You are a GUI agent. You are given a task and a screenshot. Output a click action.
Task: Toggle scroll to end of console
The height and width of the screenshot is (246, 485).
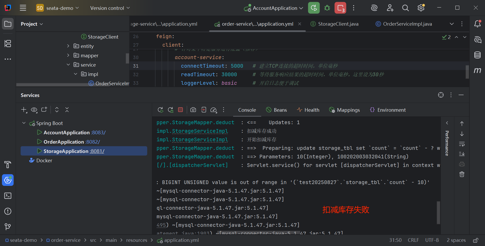point(462,154)
